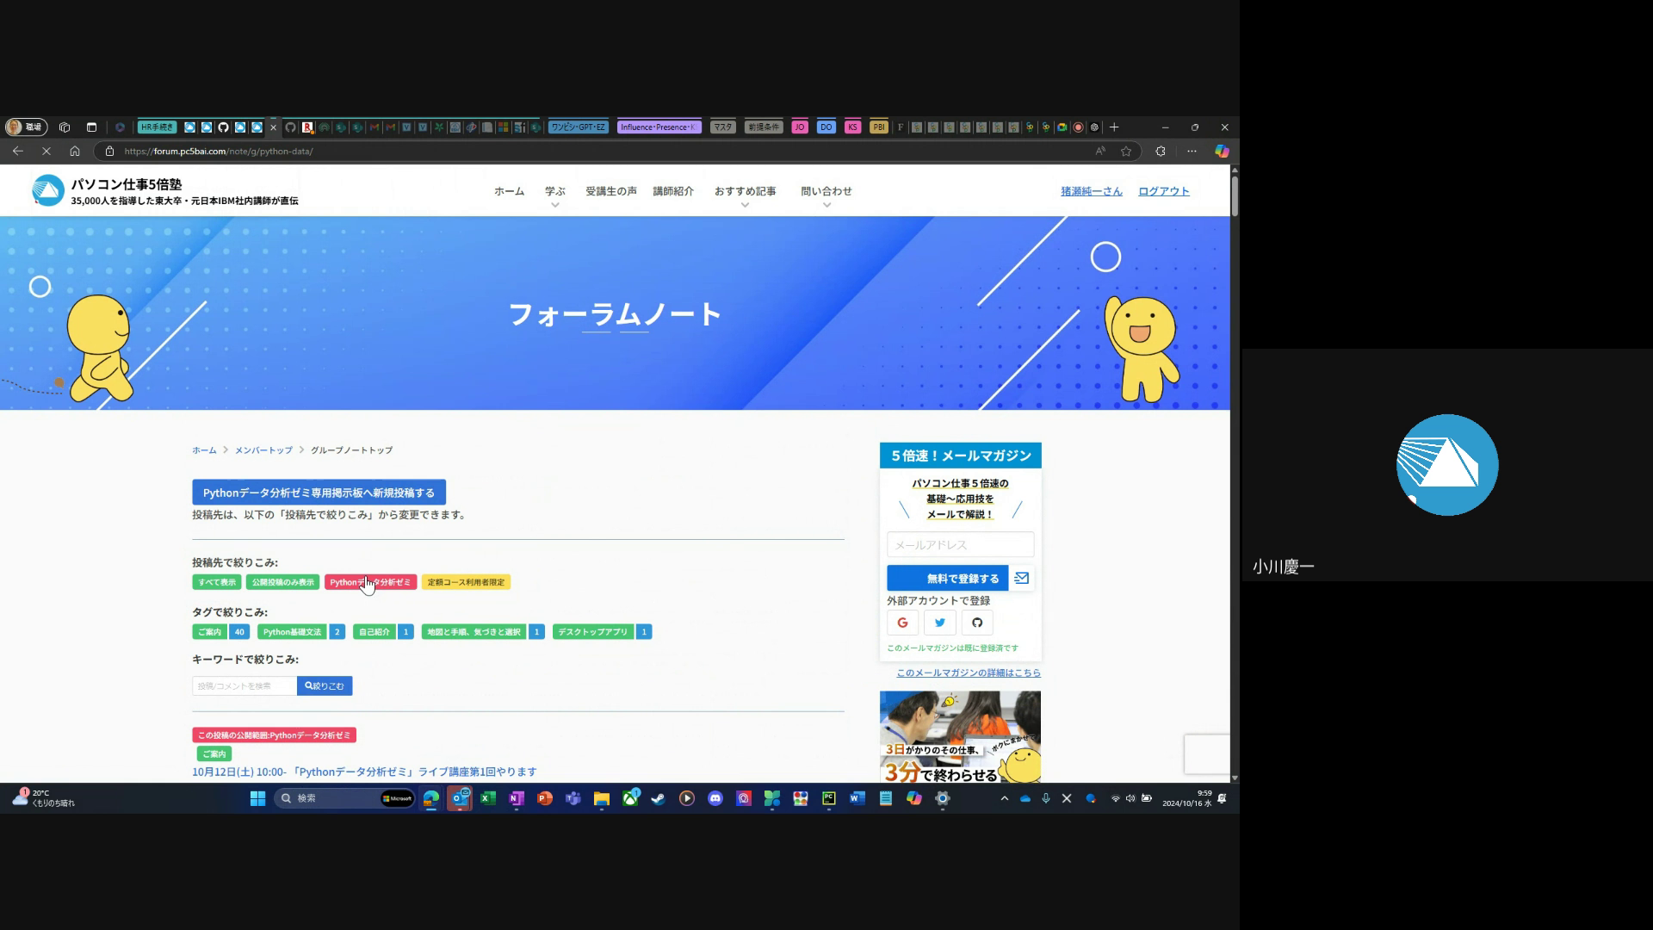The width and height of the screenshot is (1653, 930).
Task: Click the GitHub registration icon
Action: click(x=976, y=623)
